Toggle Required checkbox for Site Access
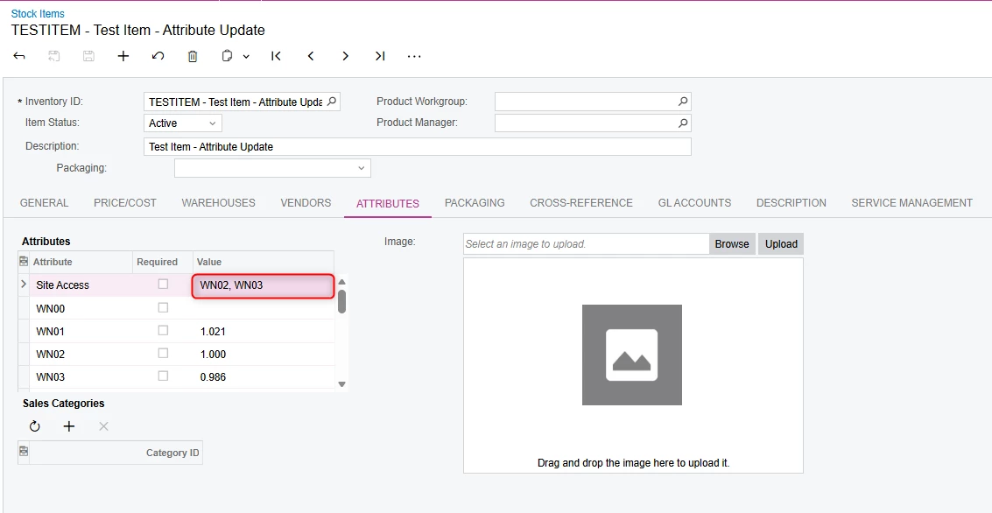The image size is (992, 513). point(163,284)
